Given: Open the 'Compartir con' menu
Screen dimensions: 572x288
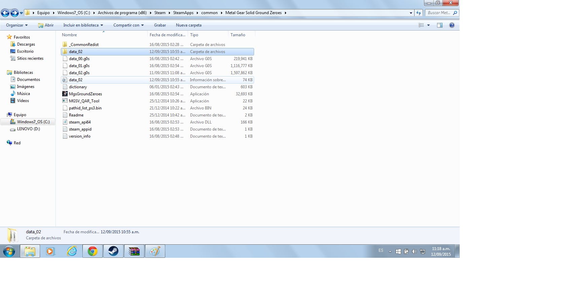Looking at the screenshot, I should tap(129, 25).
